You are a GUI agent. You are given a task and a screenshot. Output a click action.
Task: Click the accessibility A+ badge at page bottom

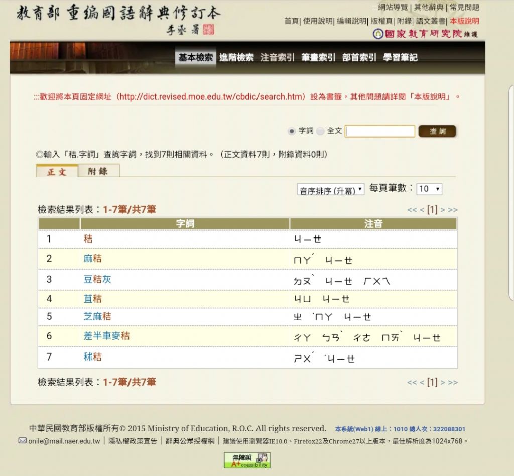247,459
